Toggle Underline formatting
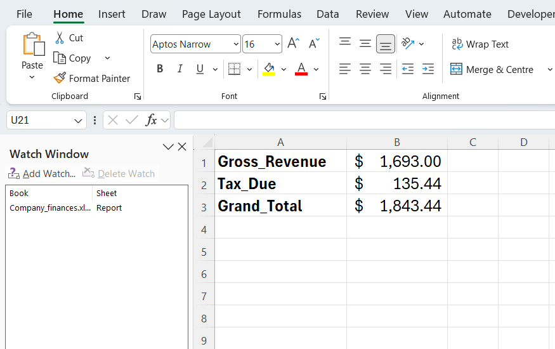This screenshot has height=349, width=555. [200, 69]
